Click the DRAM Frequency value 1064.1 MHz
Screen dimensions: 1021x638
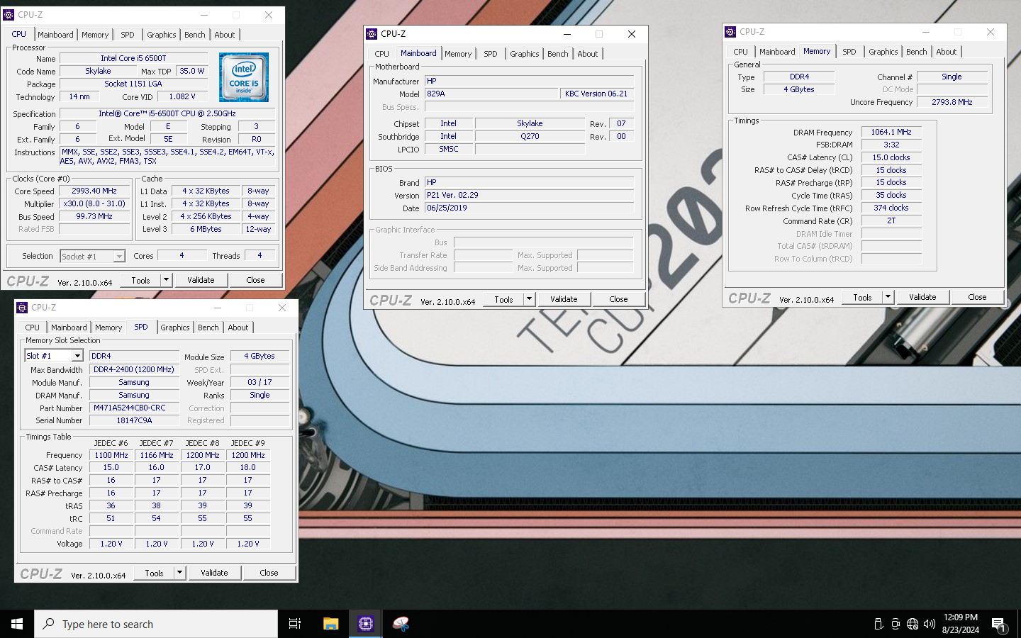[891, 132]
